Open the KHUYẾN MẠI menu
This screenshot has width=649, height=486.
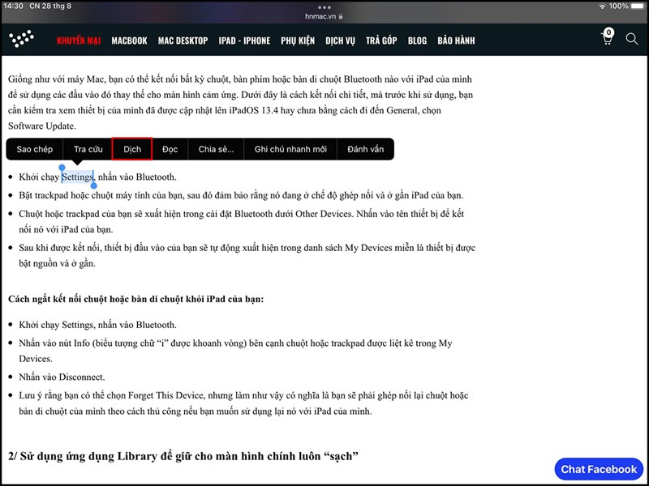pyautogui.click(x=79, y=40)
